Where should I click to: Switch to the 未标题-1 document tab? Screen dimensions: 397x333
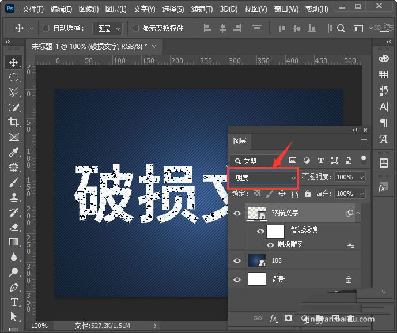[89, 46]
